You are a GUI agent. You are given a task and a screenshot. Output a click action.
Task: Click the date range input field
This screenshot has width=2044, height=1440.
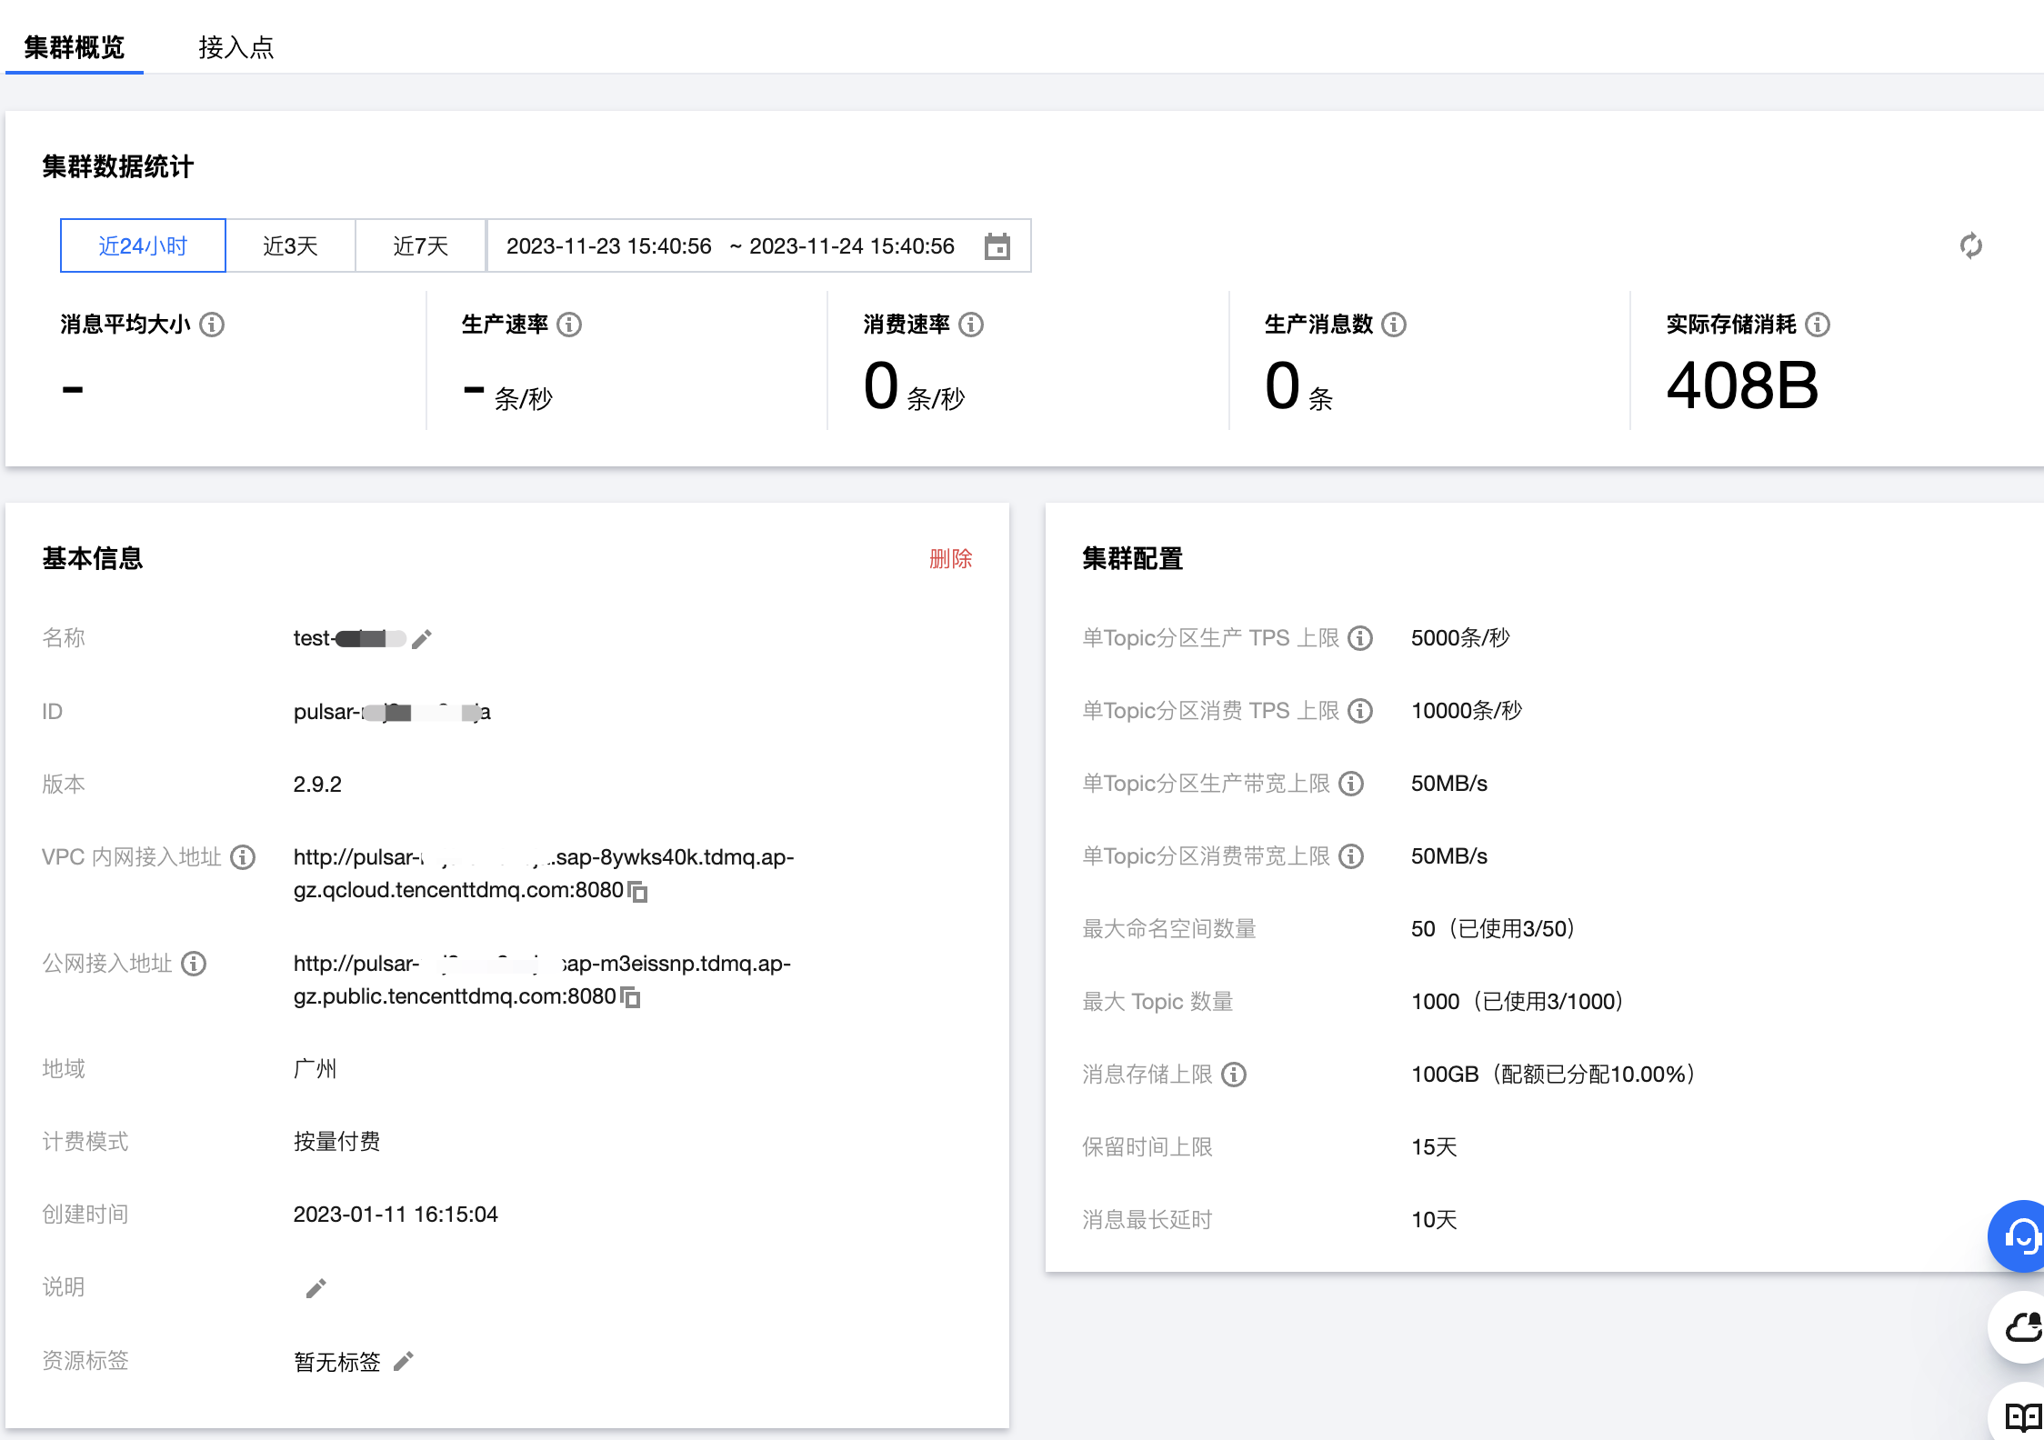tap(730, 246)
